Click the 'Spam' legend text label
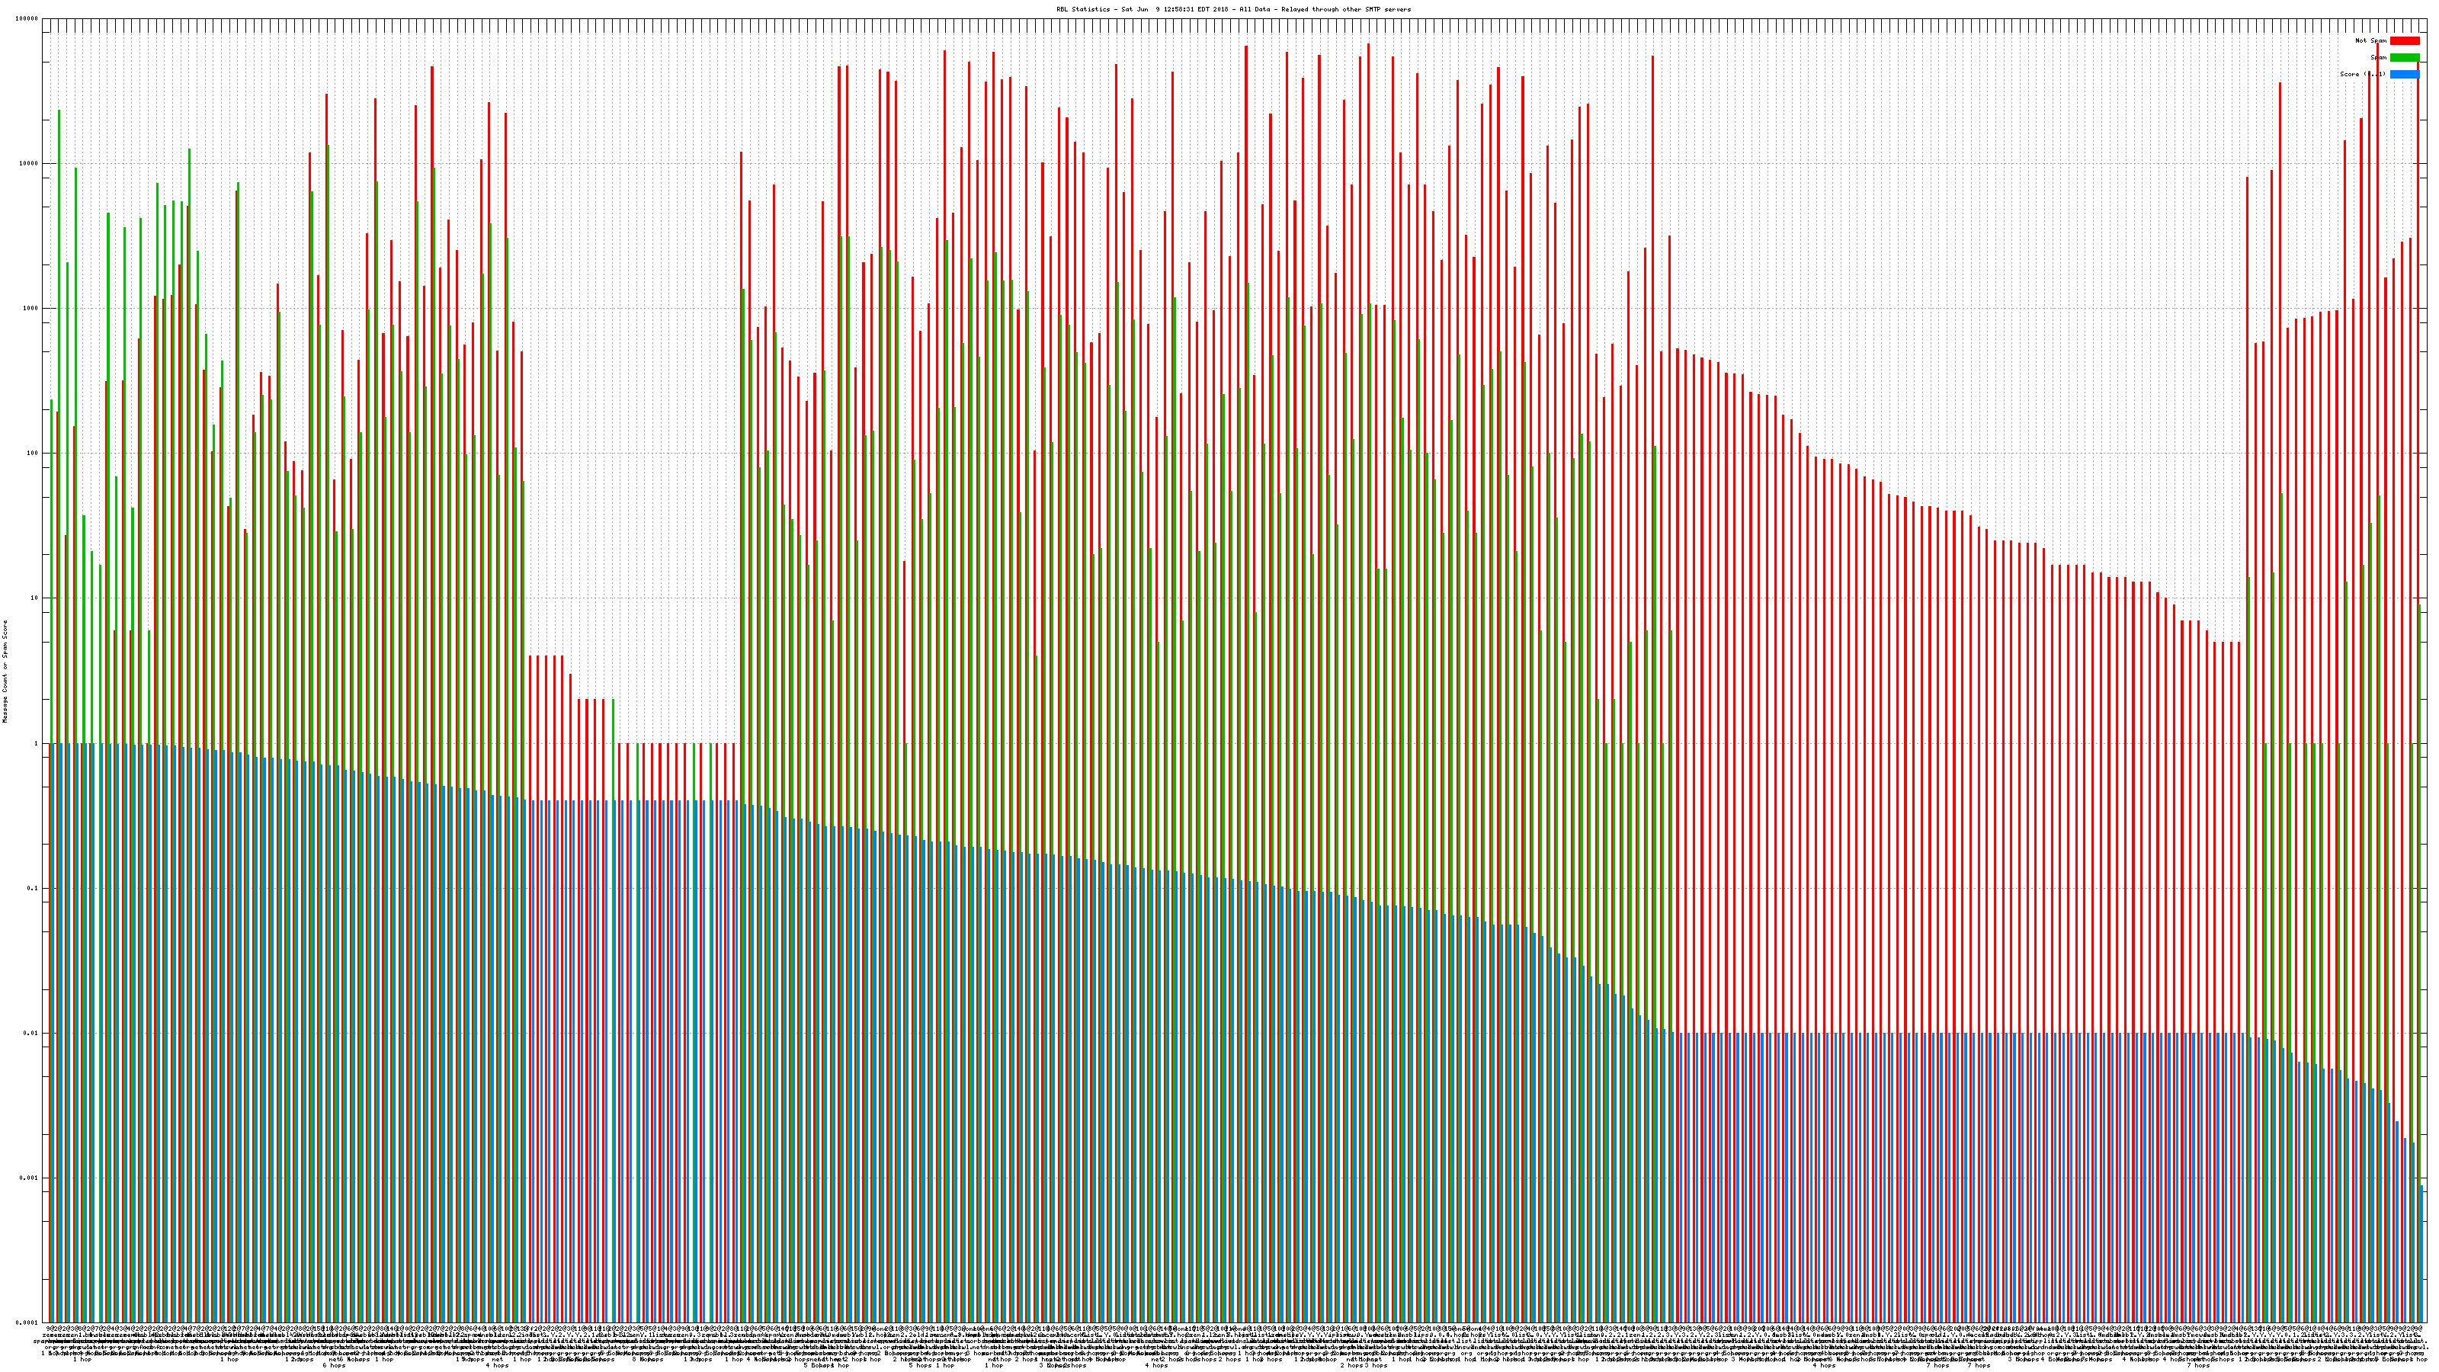2439x1372 pixels. [2380, 58]
